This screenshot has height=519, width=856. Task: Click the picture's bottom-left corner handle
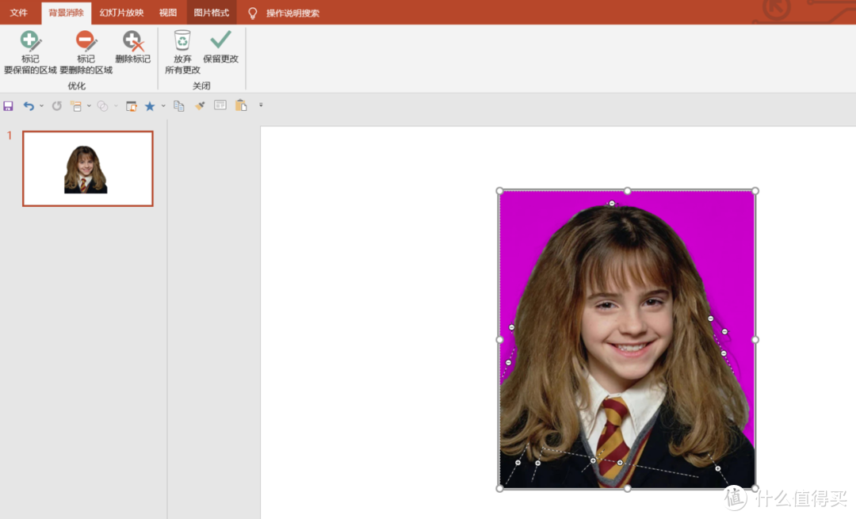point(499,488)
